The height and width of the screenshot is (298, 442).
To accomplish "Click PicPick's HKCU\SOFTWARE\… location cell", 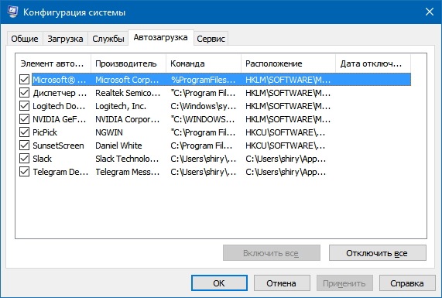I will [286, 132].
